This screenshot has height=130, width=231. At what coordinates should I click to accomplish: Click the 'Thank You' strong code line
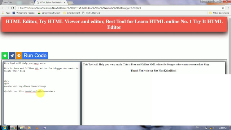[25, 86]
